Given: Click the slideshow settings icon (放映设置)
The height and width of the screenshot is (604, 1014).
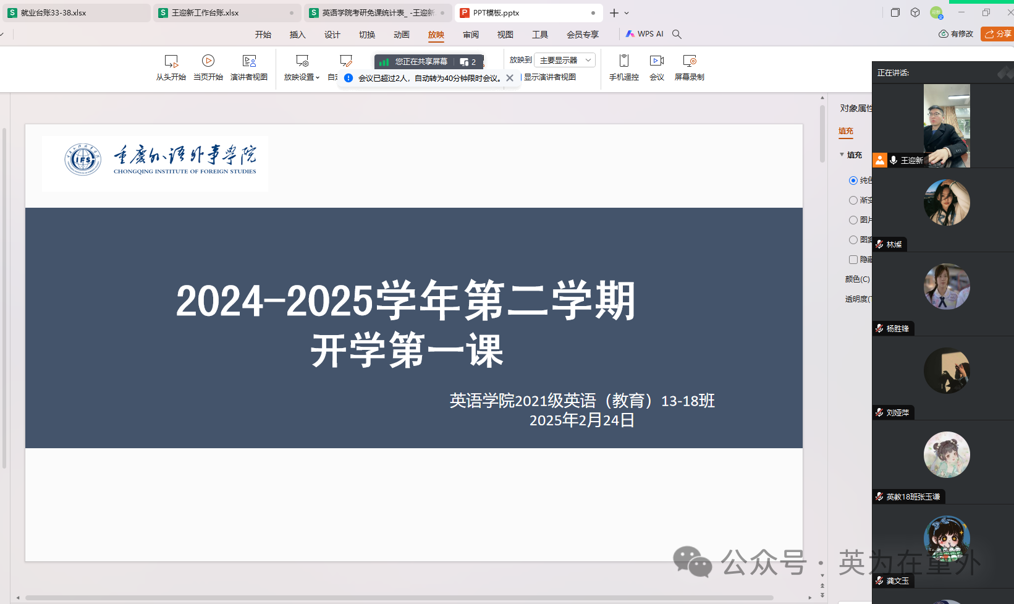Looking at the screenshot, I should 302,61.
